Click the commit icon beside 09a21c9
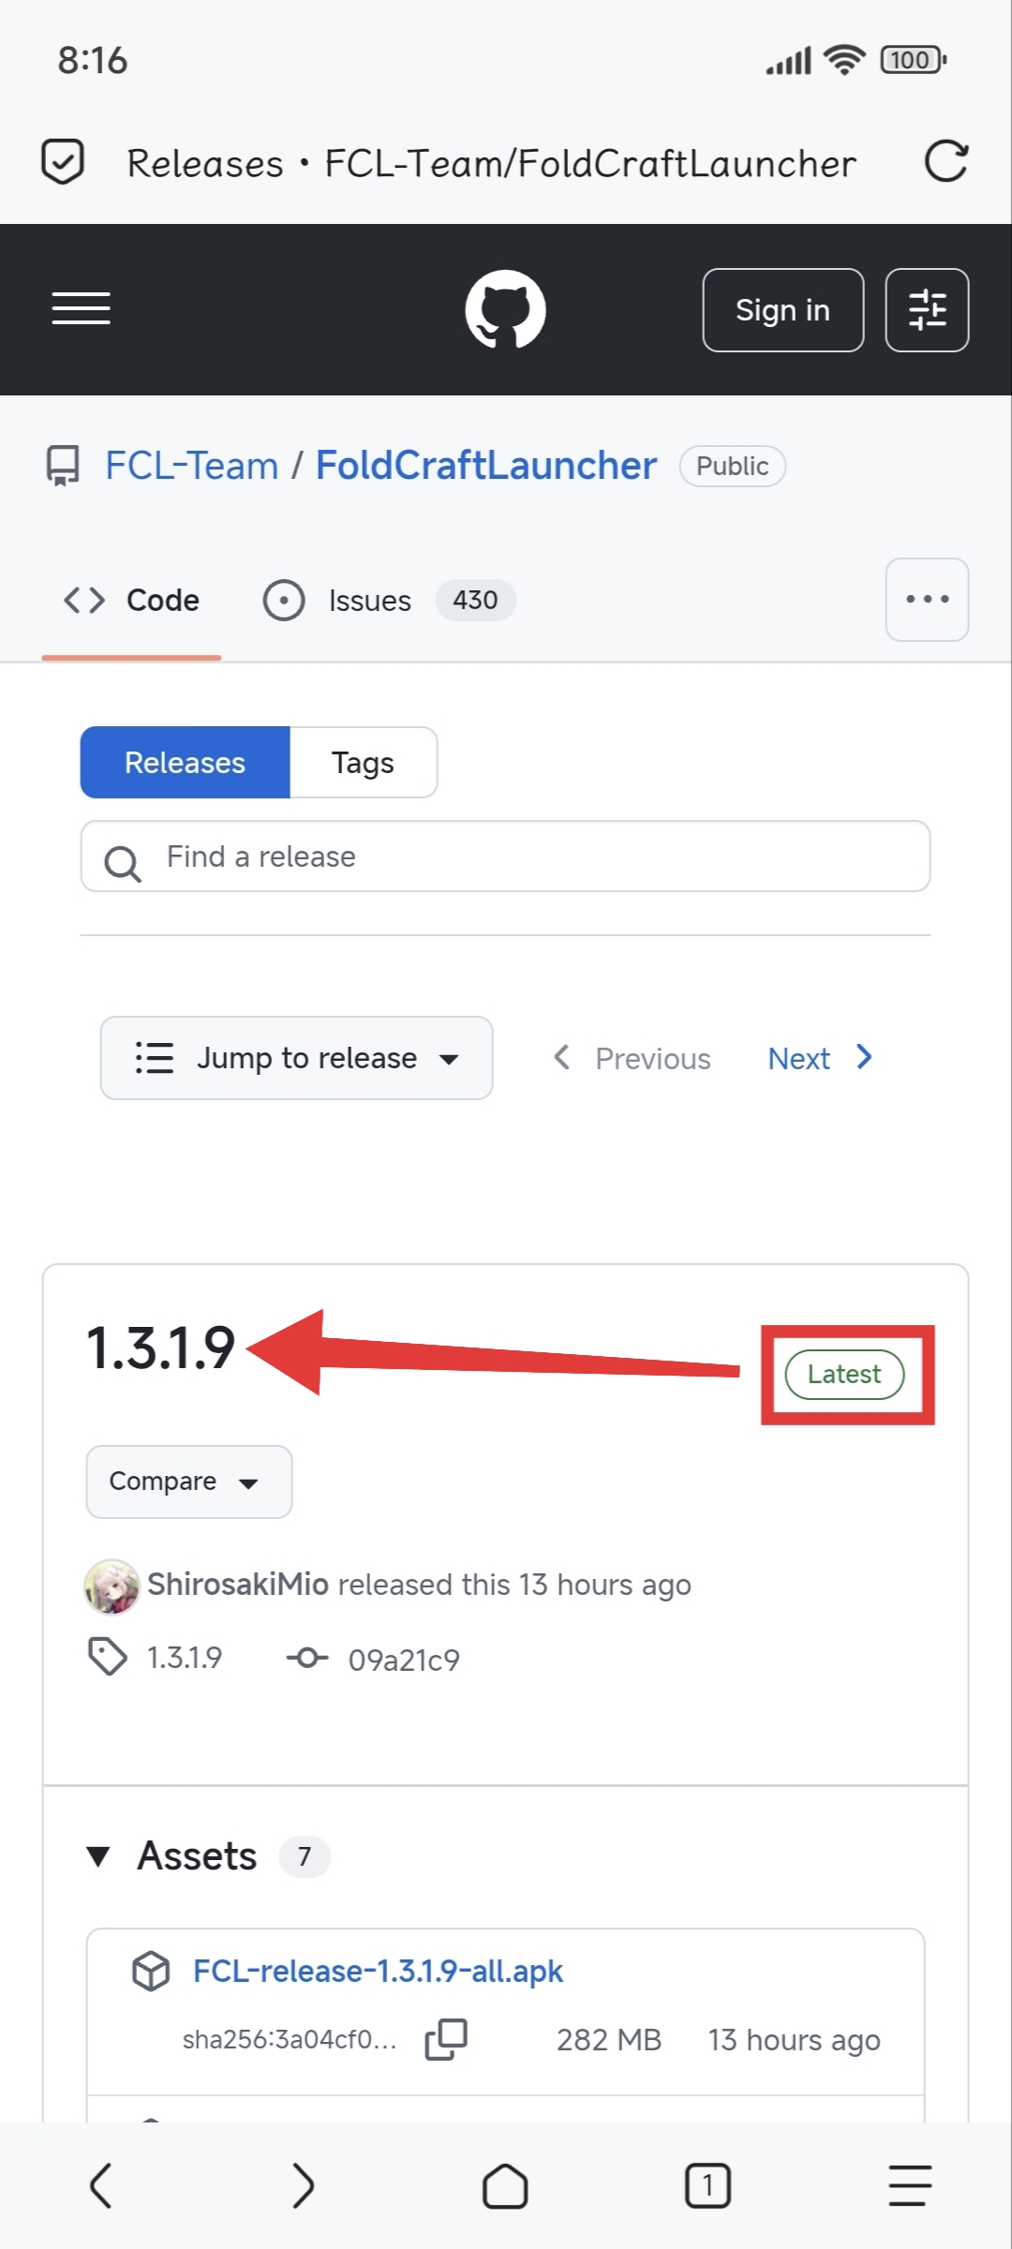1012x2249 pixels. (307, 1658)
